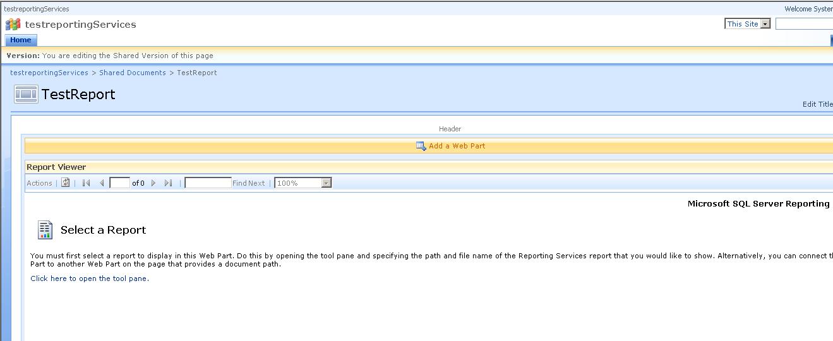This screenshot has width=833, height=341.
Task: Switch to the Home tab
Action: pyautogui.click(x=21, y=40)
